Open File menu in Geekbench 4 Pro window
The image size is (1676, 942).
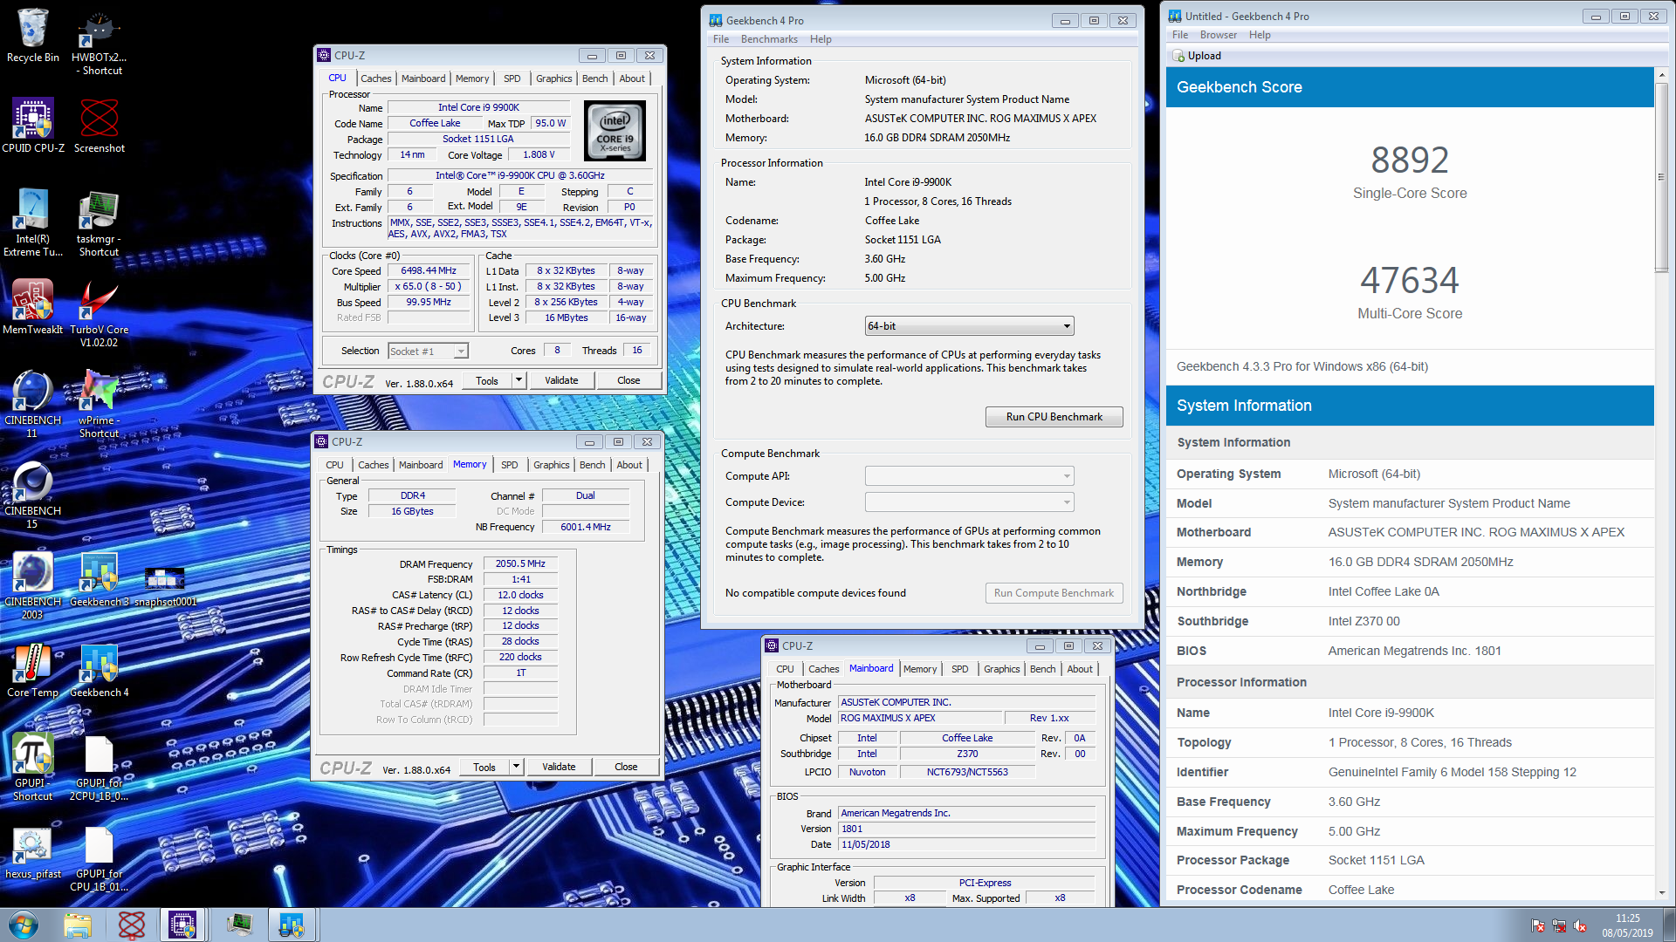click(721, 39)
